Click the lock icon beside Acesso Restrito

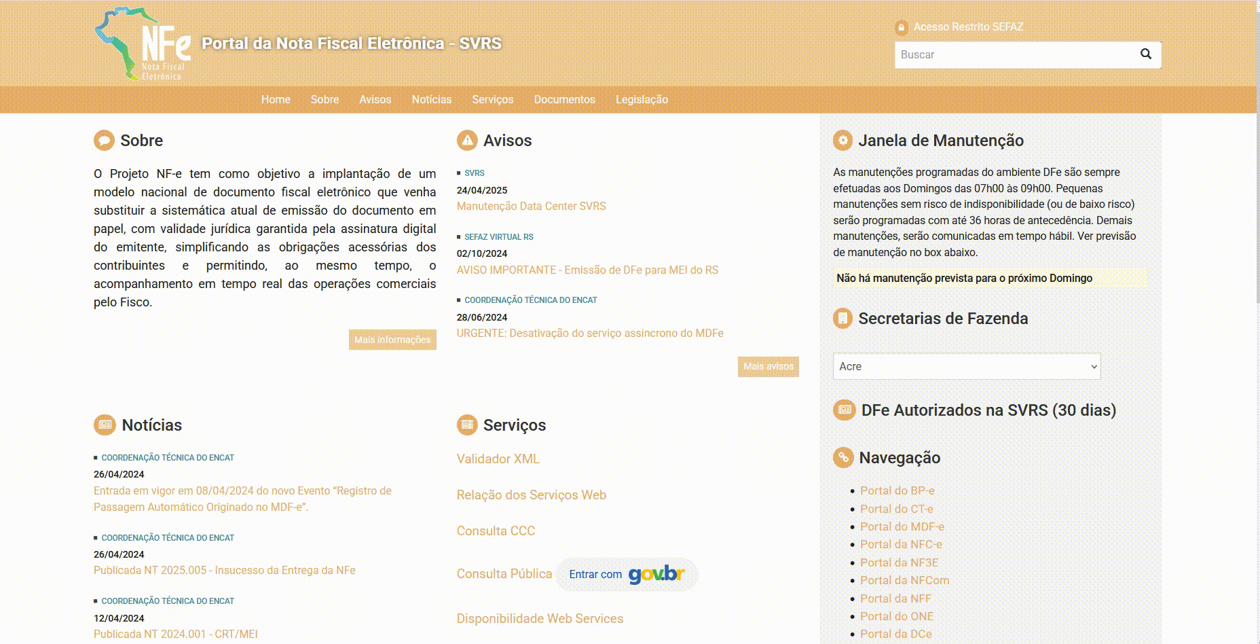pos(902,28)
